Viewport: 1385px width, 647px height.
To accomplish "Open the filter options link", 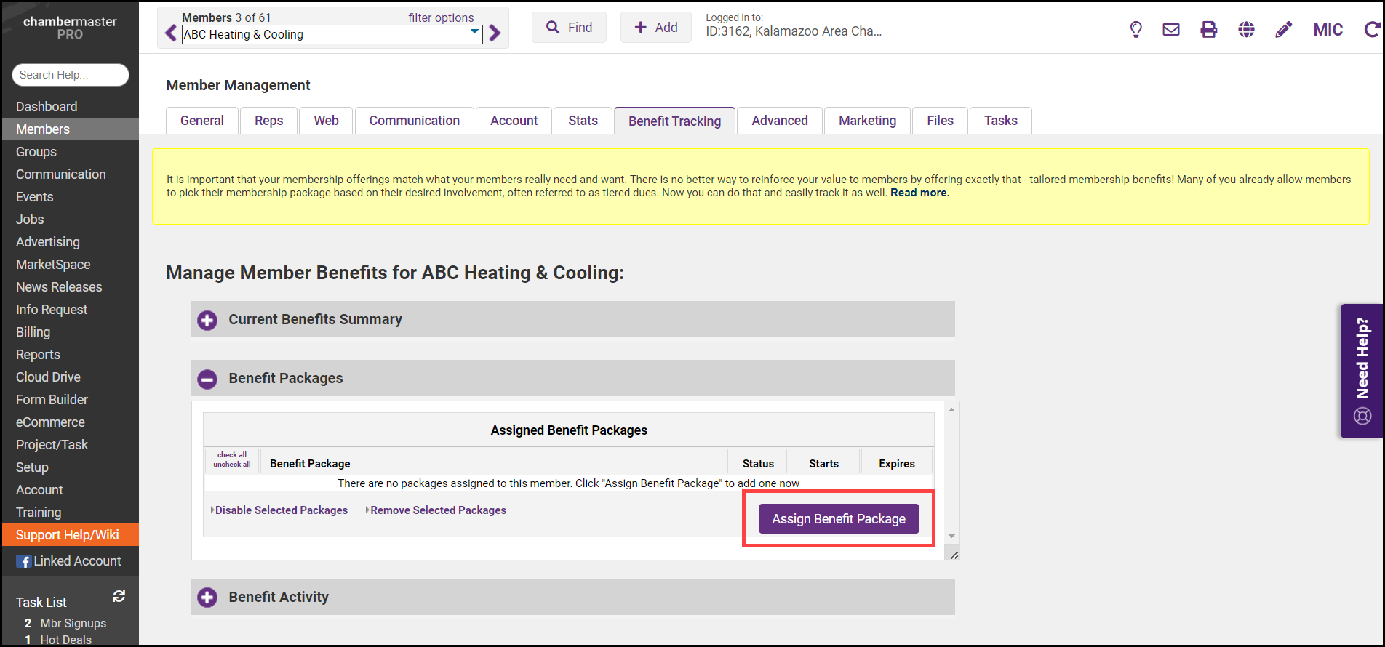I will point(441,17).
